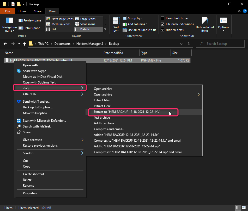The height and width of the screenshot is (211, 248).
Task: Open the Group by dropdown
Action: pyautogui.click(x=133, y=18)
